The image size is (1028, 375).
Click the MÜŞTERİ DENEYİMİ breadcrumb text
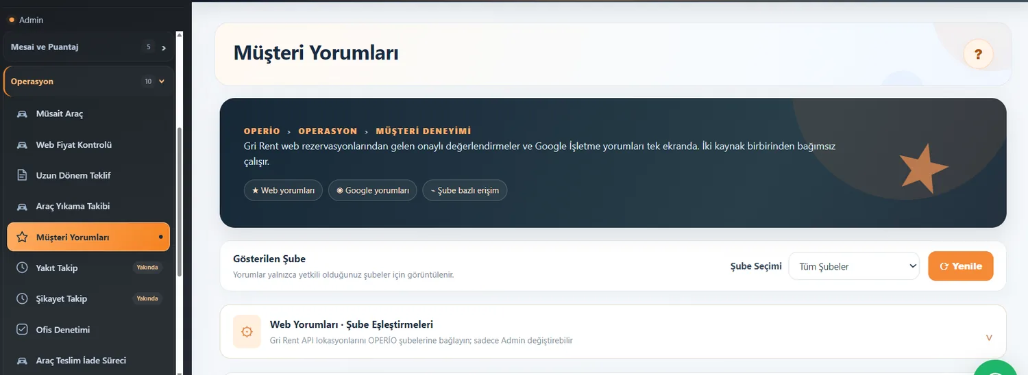[x=424, y=131]
